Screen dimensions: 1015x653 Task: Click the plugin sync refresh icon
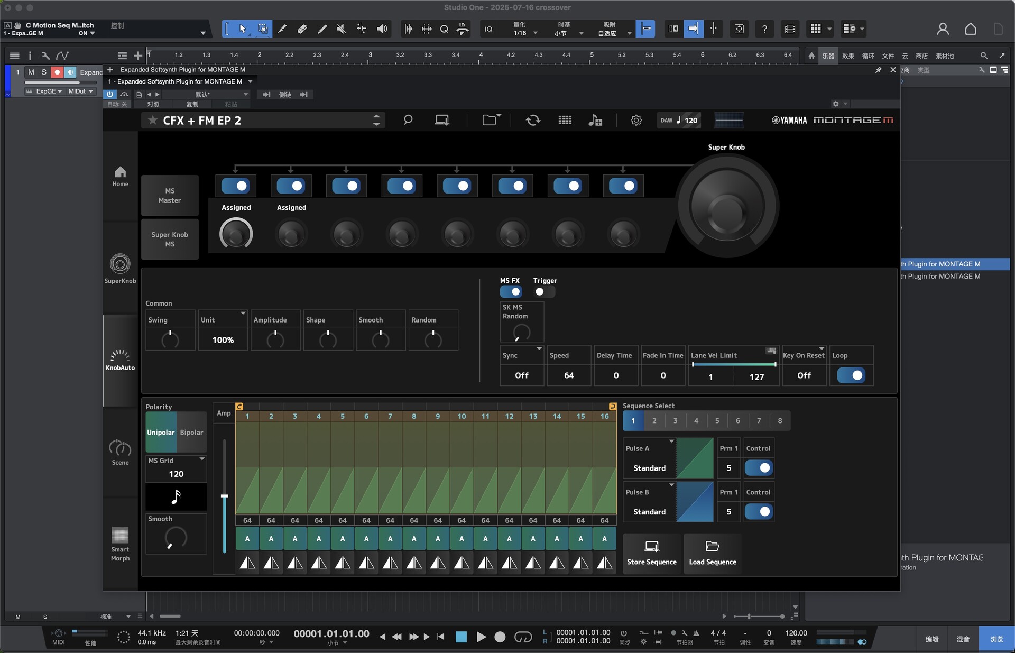tap(533, 121)
